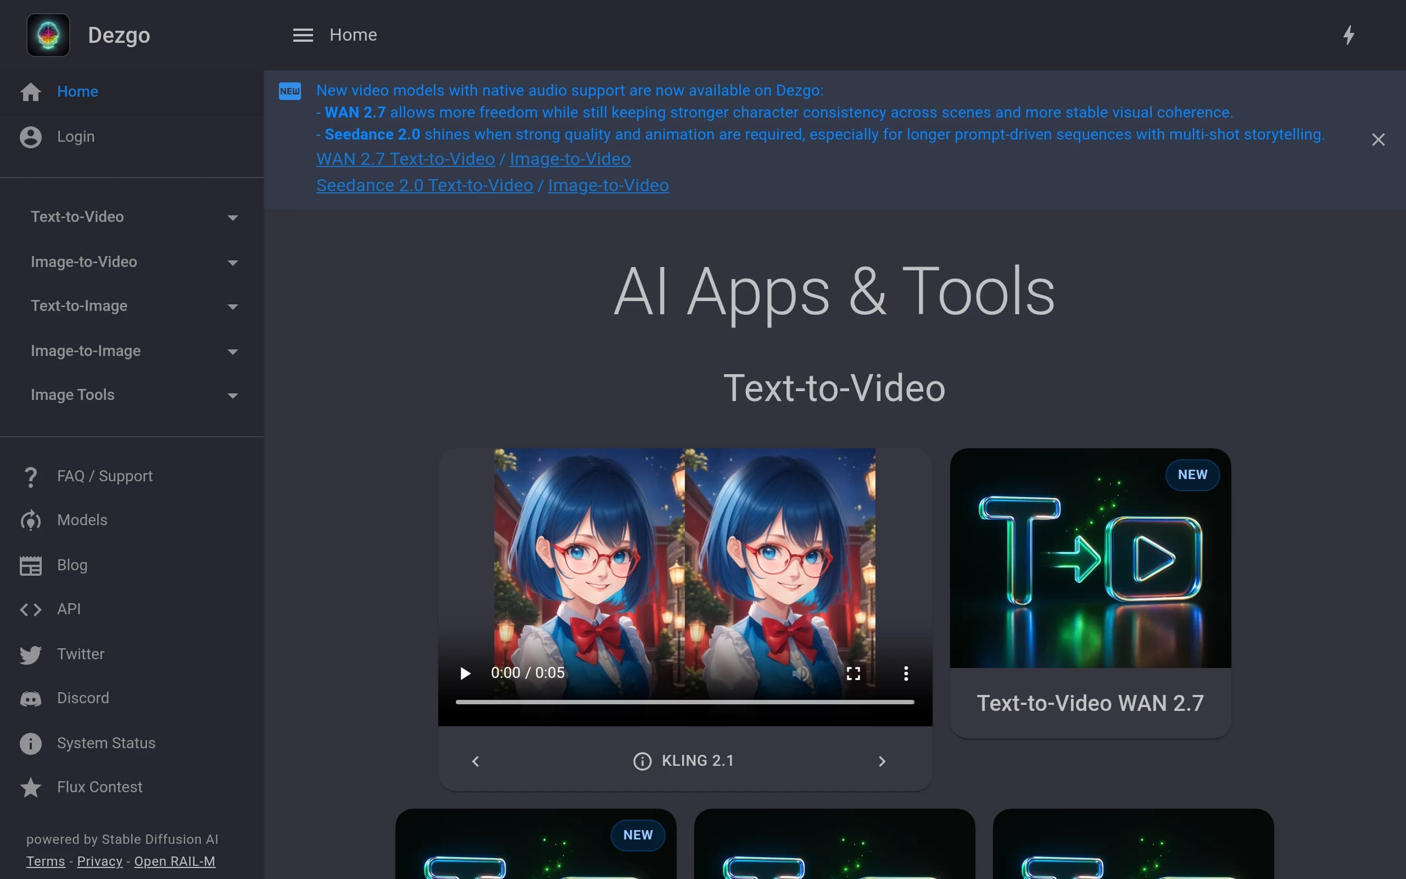This screenshot has width=1406, height=879.
Task: Click the System Status info icon
Action: coord(31,743)
